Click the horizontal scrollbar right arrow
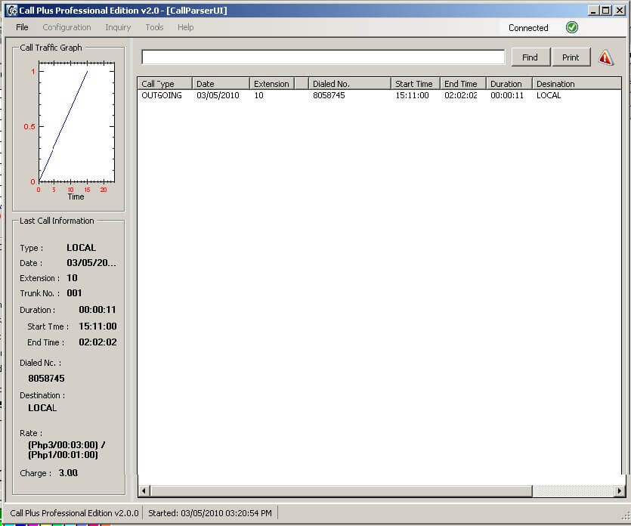Screen dimensions: 631x526 coord(620,490)
